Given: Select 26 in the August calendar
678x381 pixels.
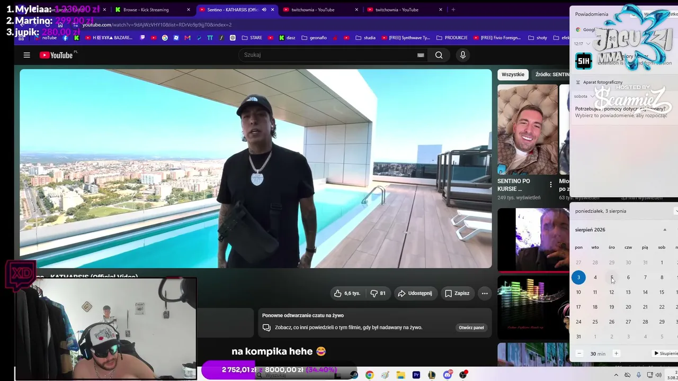Looking at the screenshot, I should tap(612, 322).
